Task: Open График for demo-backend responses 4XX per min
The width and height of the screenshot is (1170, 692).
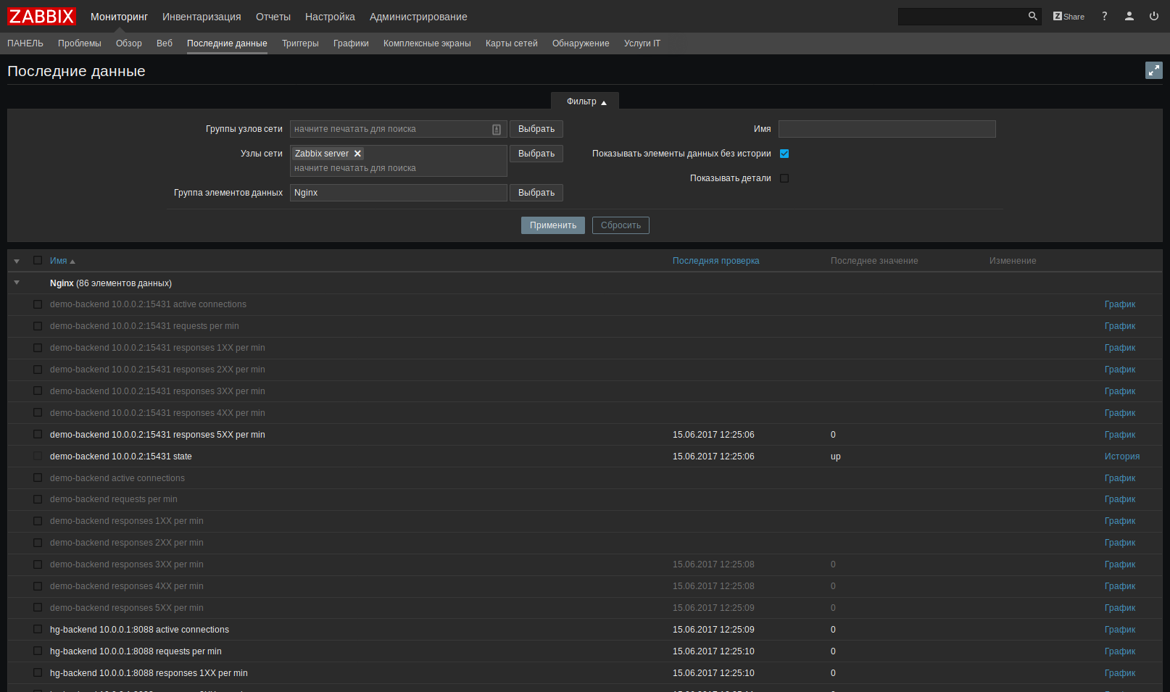Action: [1120, 586]
